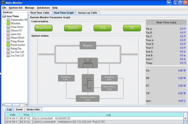Select the Log tab at bottom

(9, 110)
